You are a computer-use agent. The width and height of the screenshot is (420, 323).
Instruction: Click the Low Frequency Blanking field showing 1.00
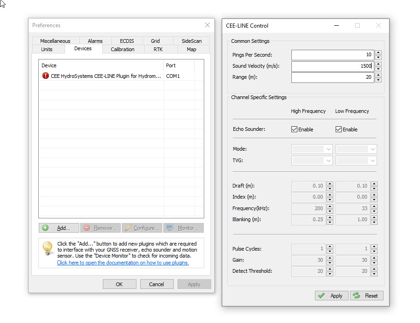[353, 220]
